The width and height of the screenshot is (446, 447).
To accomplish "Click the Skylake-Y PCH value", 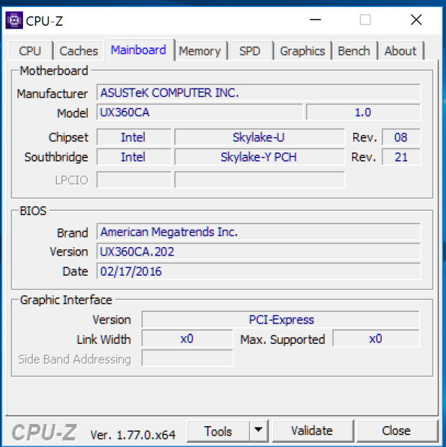I will (x=259, y=157).
